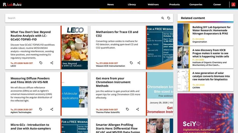The width and height of the screenshot is (238, 133).
Task: Click 'CATRIN' source label
Action: [196, 88]
